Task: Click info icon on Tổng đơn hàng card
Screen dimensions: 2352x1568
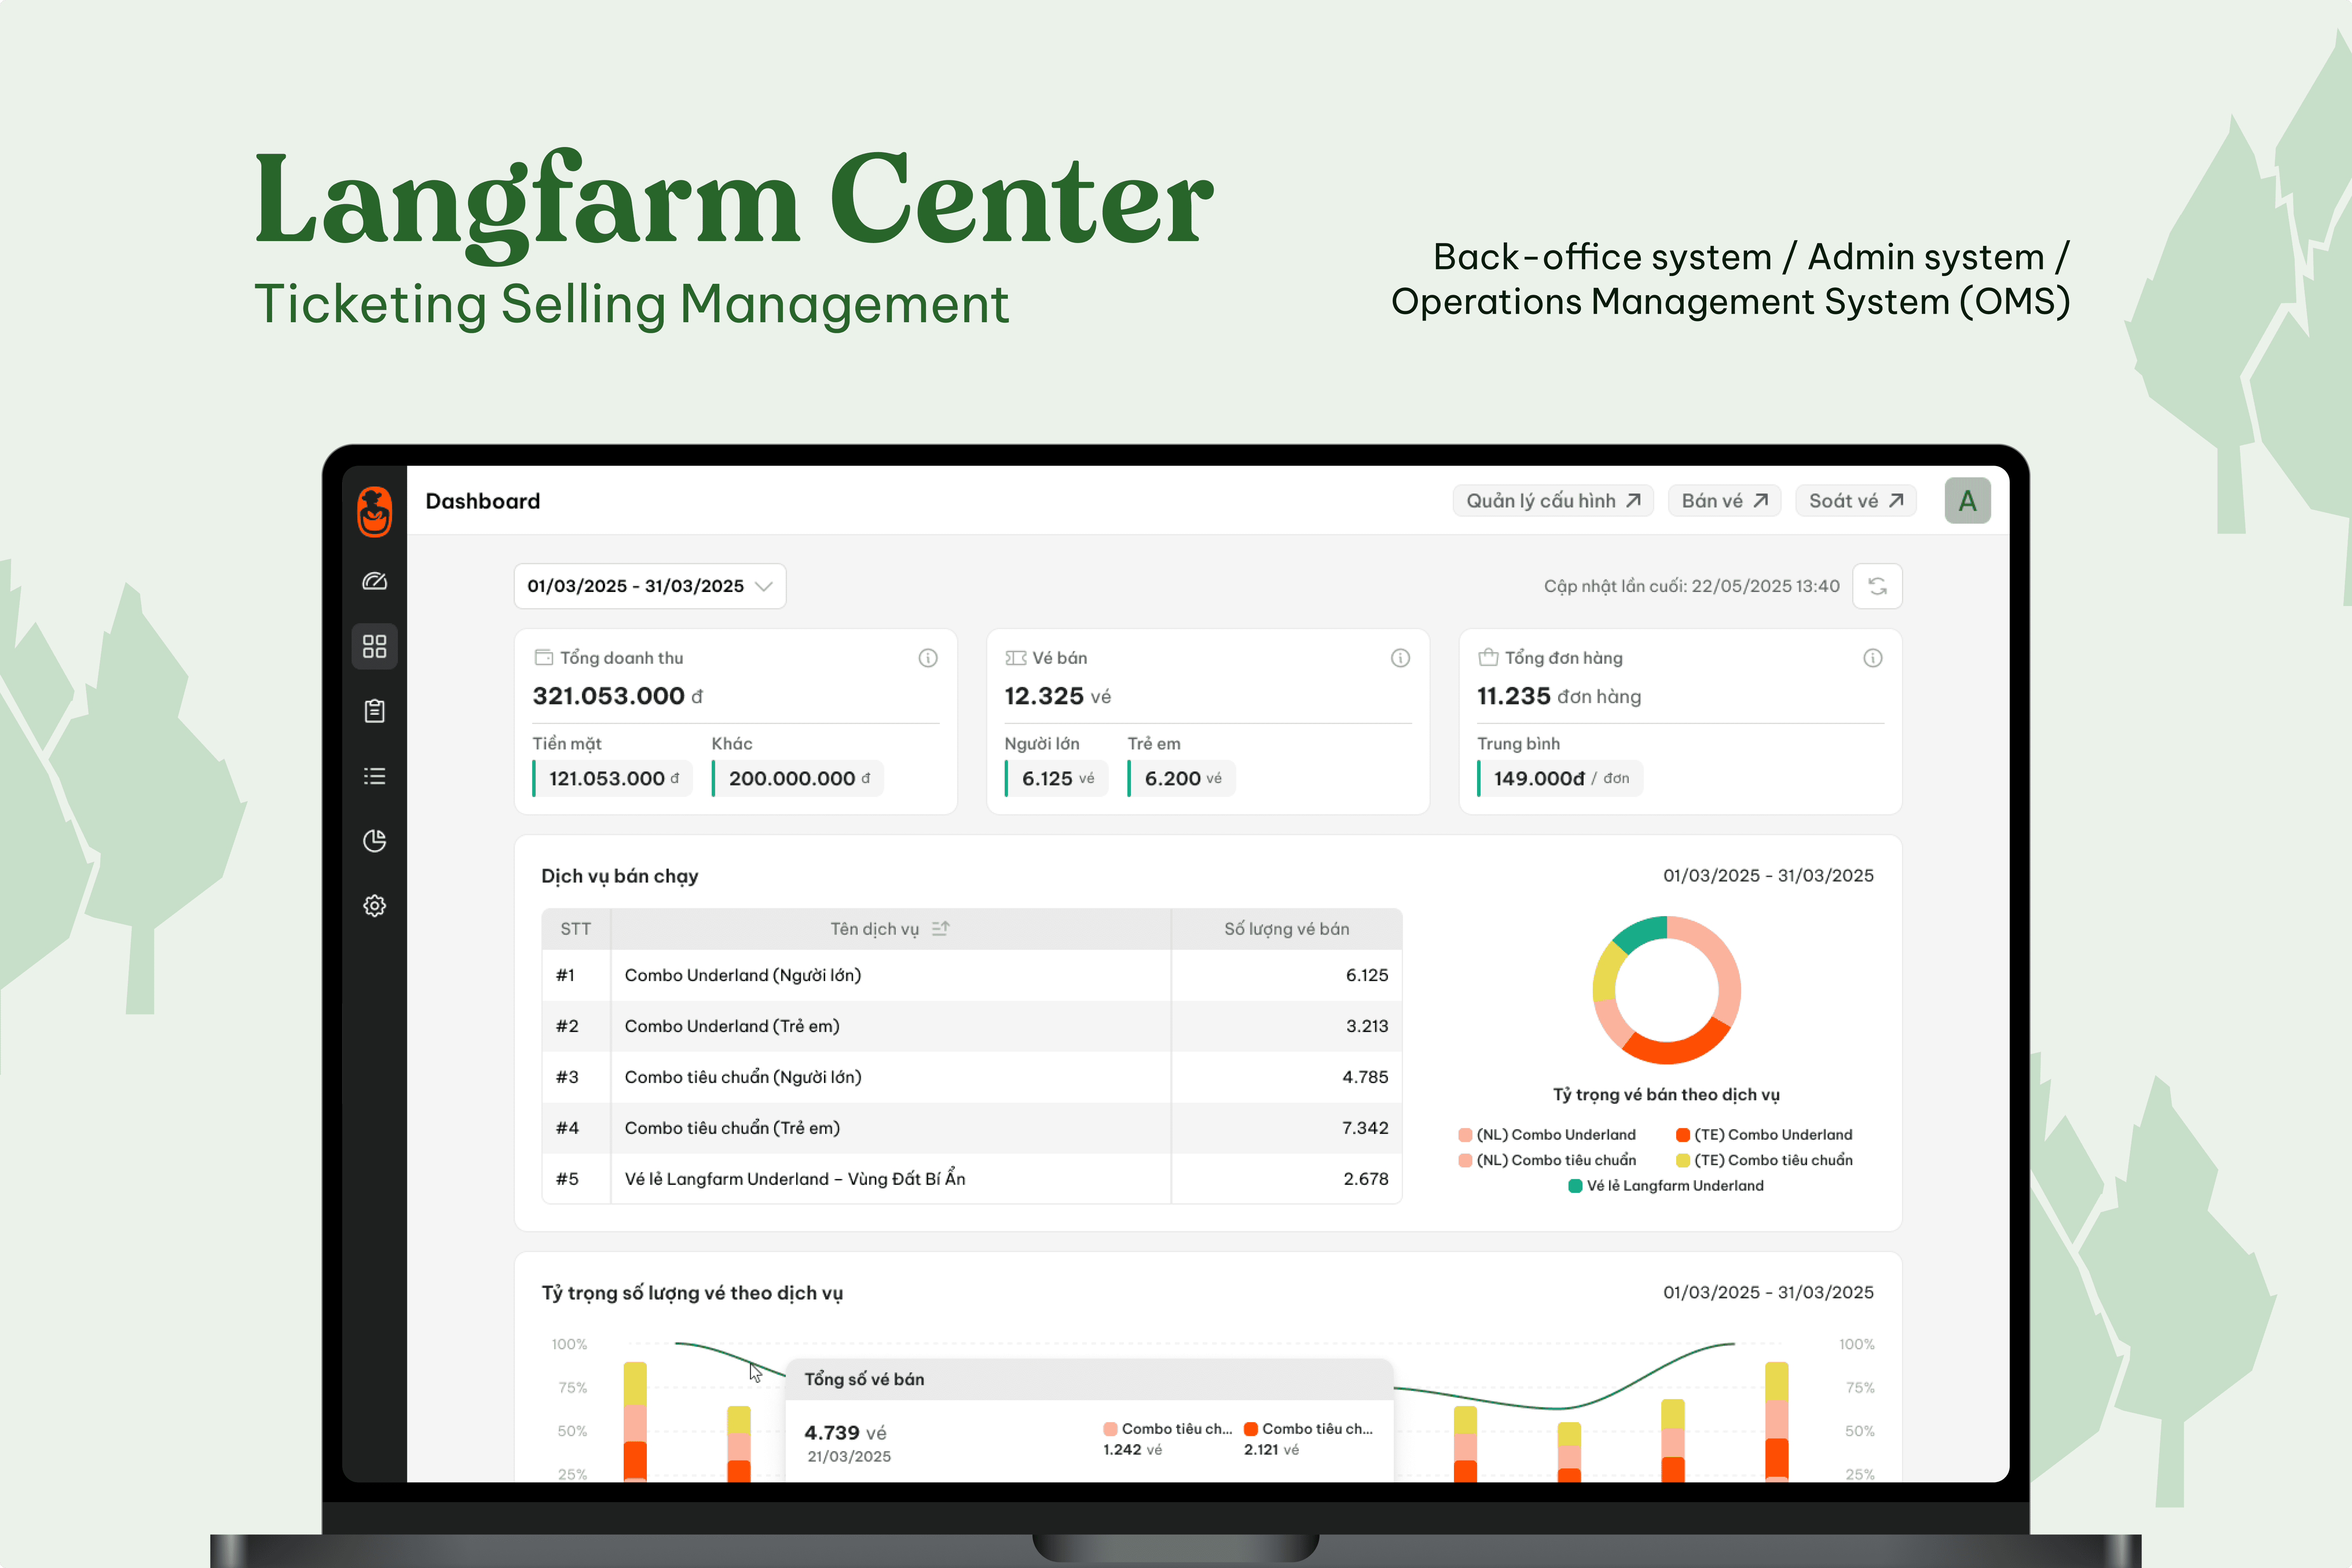Action: pos(1872,658)
